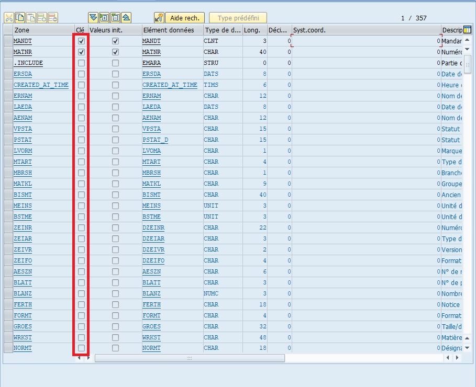Click the Elément données column header
This screenshot has width=476, height=387.
pos(171,30)
